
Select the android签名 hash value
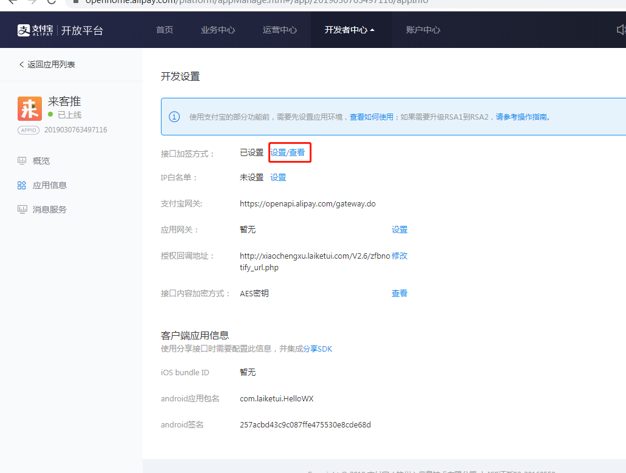coord(305,424)
